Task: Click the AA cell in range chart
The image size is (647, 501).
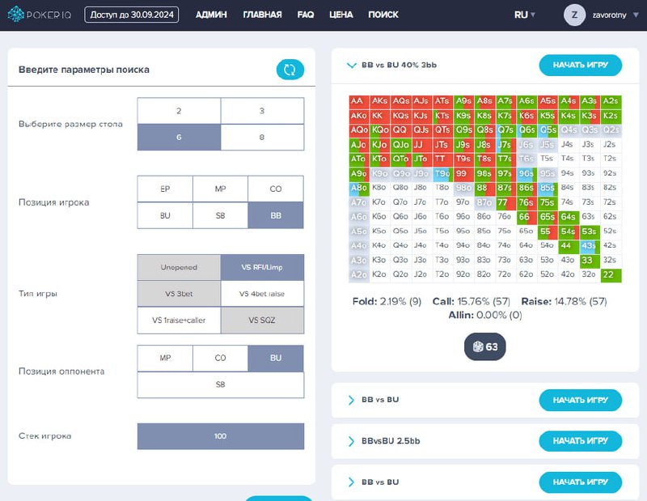Action: [359, 101]
